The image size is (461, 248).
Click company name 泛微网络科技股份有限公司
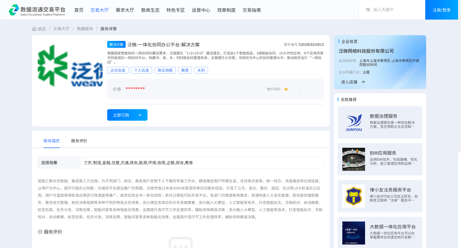(366, 51)
